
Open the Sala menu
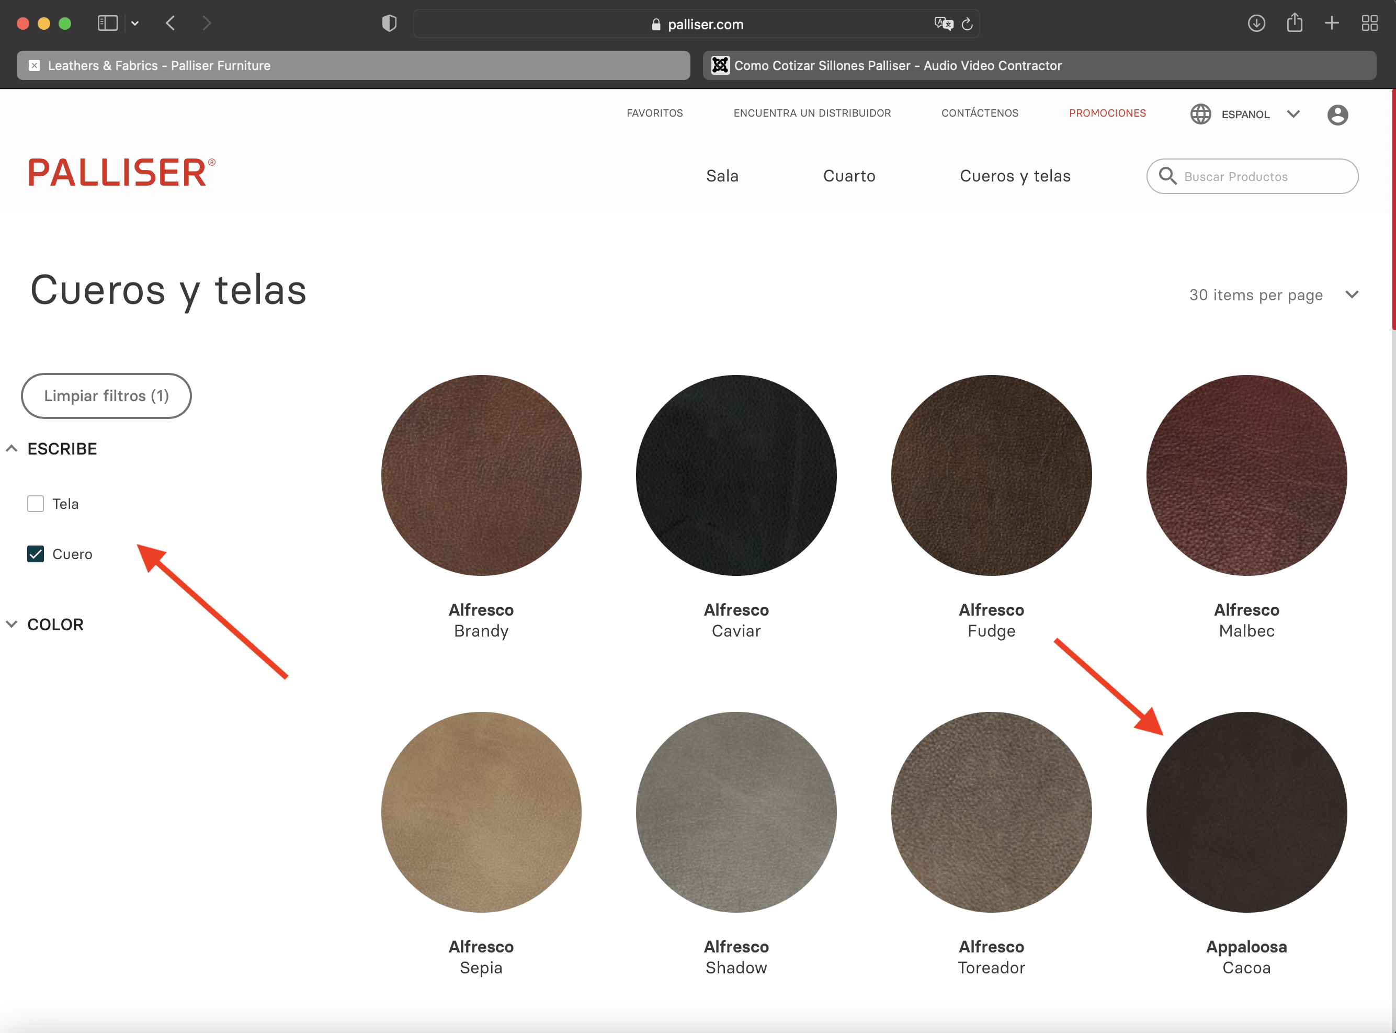click(x=722, y=176)
